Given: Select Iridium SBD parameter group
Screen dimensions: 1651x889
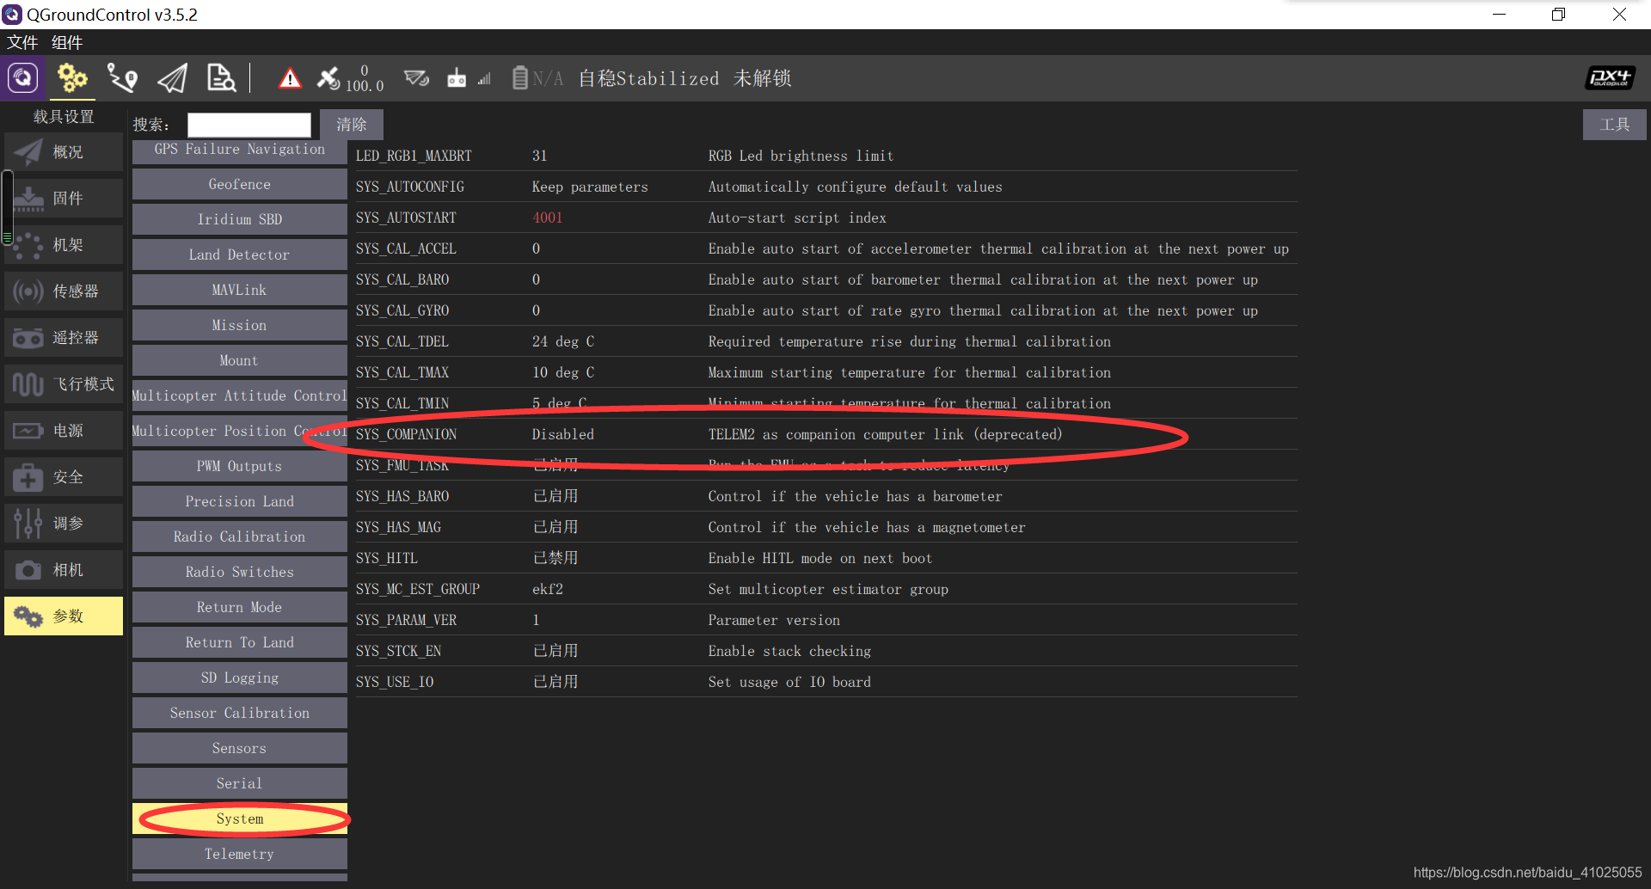Looking at the screenshot, I should pos(240,219).
